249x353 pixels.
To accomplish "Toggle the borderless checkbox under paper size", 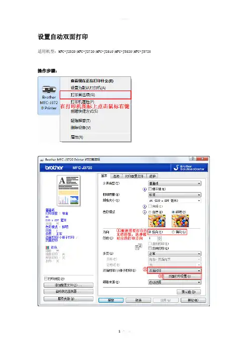I will click(150, 206).
